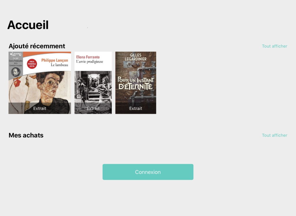Viewport: 296px width, 216px height.
Task: Click the narrator portrait on Le lambeau
Action: coord(16,72)
